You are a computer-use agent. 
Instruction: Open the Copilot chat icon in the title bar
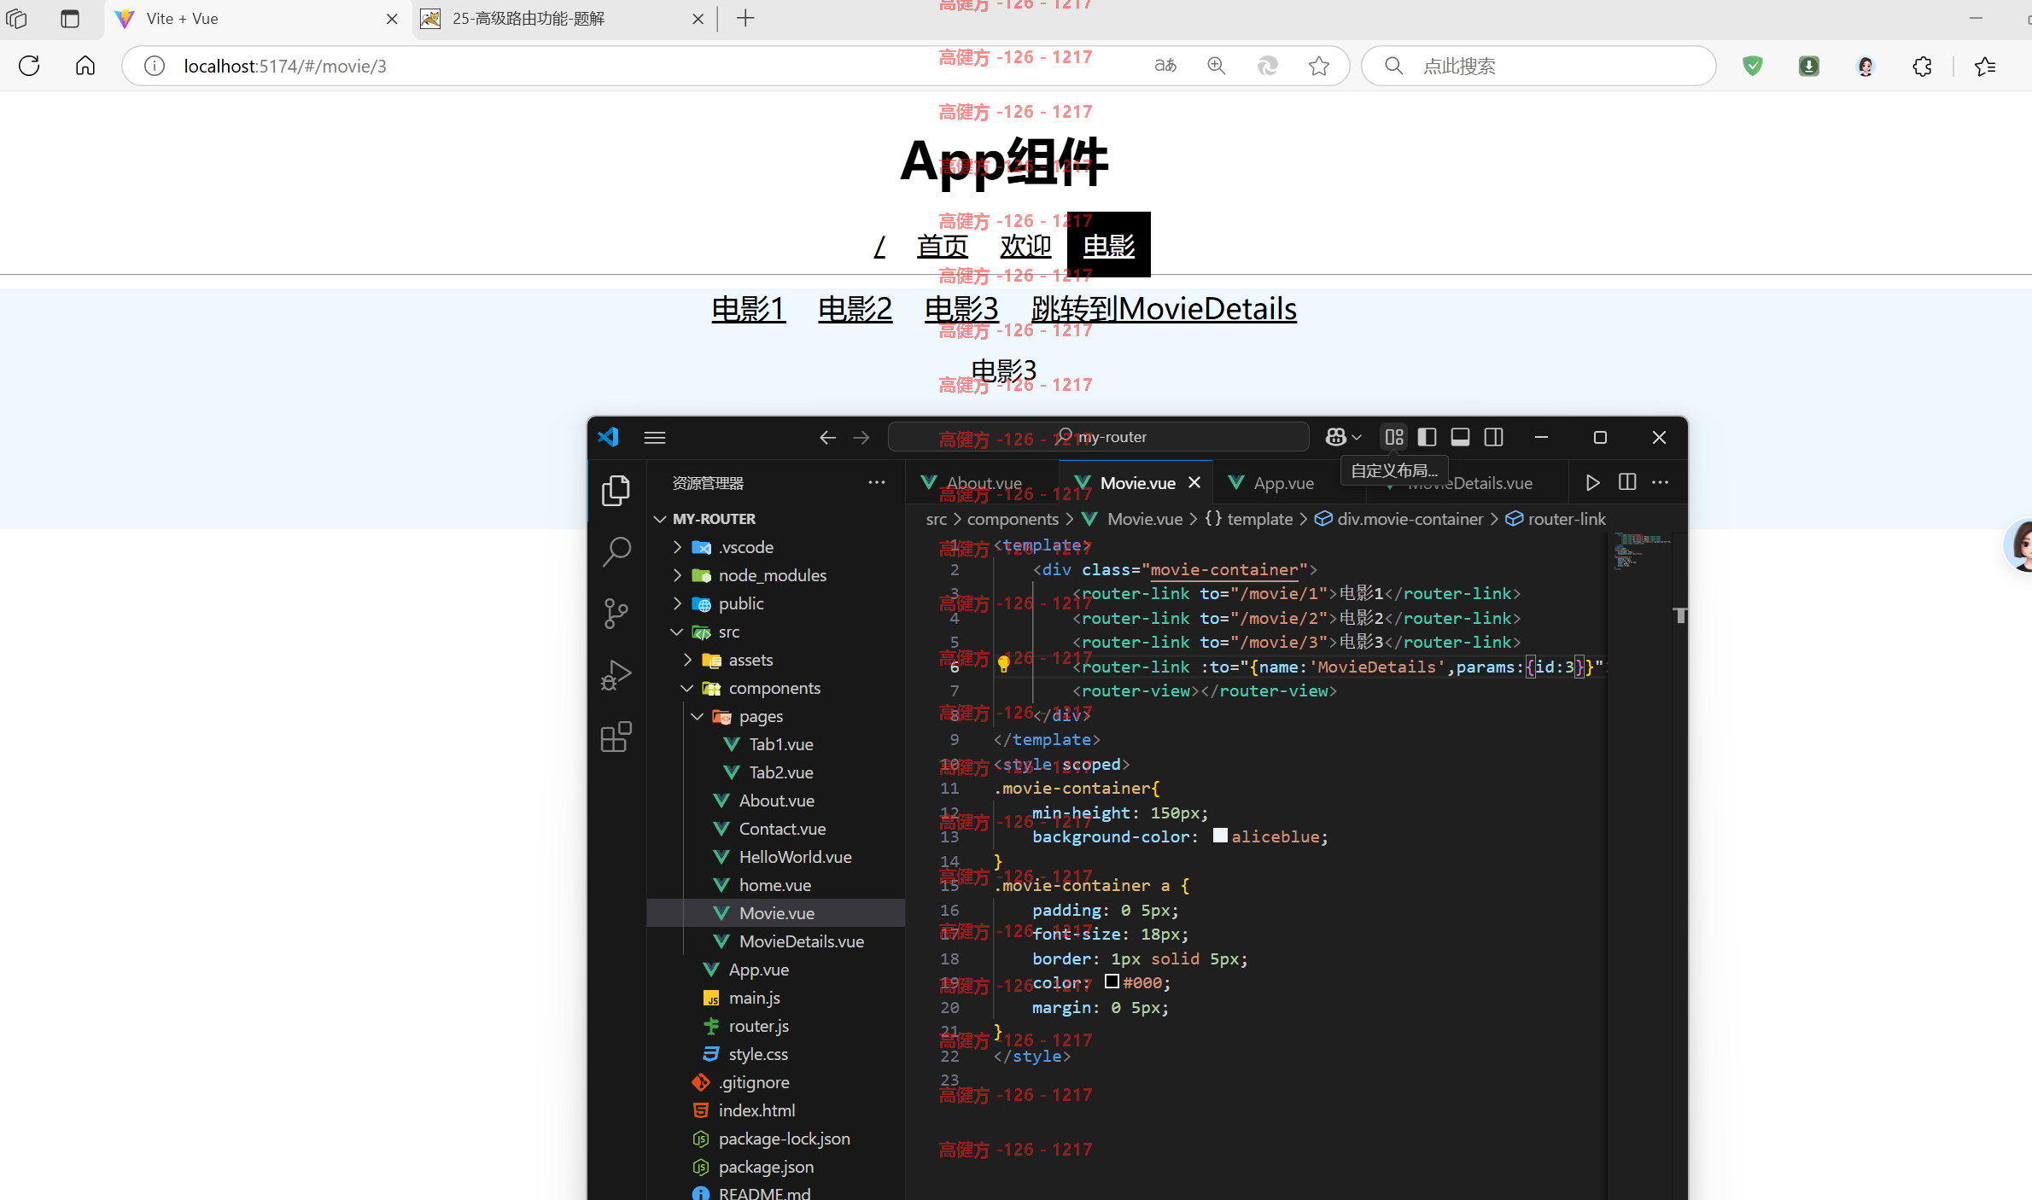pyautogui.click(x=1336, y=437)
